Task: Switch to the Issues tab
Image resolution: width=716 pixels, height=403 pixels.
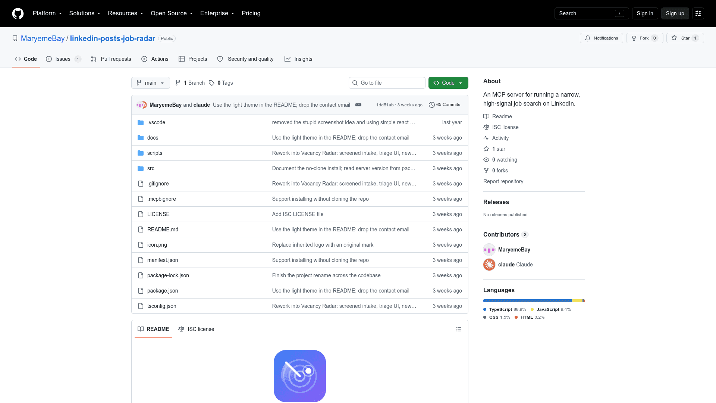Action: pos(63,59)
